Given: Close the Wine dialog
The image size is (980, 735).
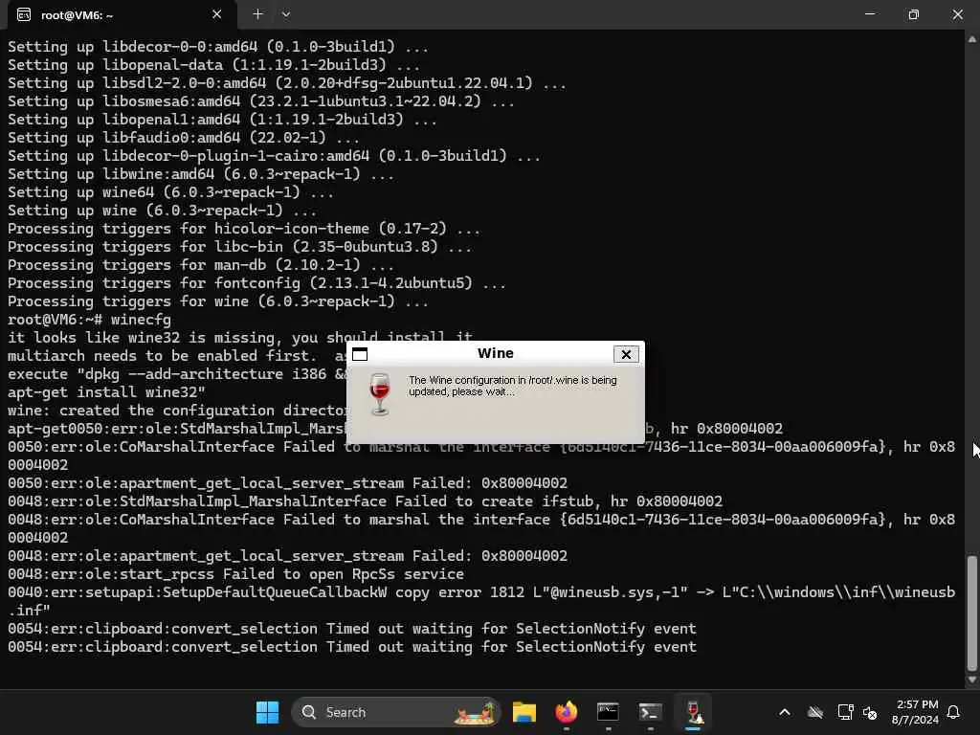Looking at the screenshot, I should [x=626, y=354].
